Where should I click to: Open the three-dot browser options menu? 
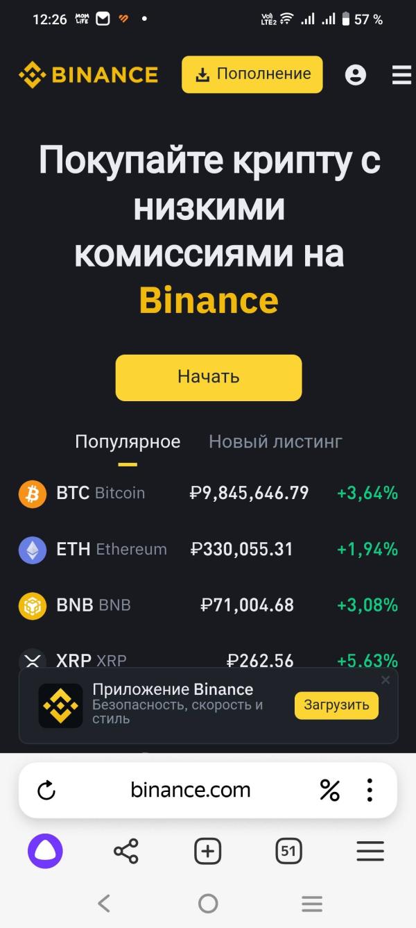coord(370,790)
